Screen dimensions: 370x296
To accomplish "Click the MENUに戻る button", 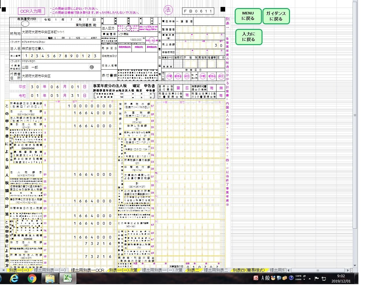I will tap(248, 16).
